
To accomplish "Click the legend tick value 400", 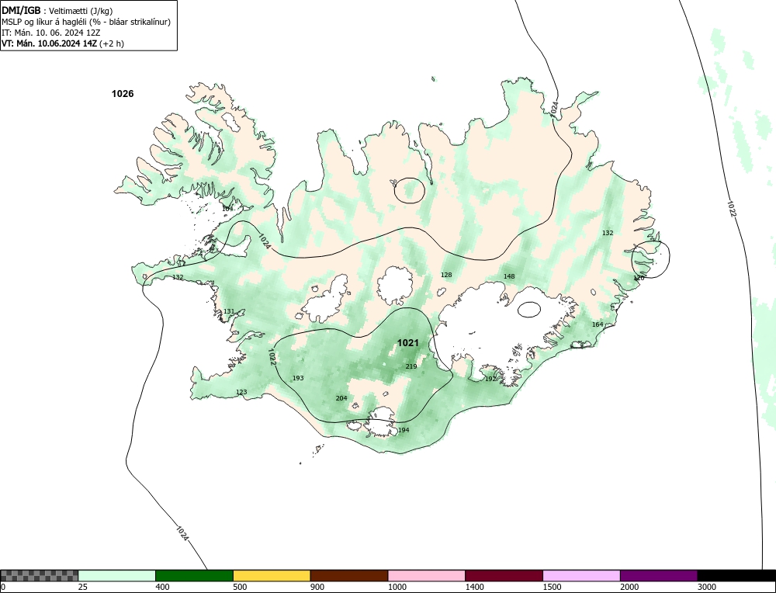I will tap(162, 588).
